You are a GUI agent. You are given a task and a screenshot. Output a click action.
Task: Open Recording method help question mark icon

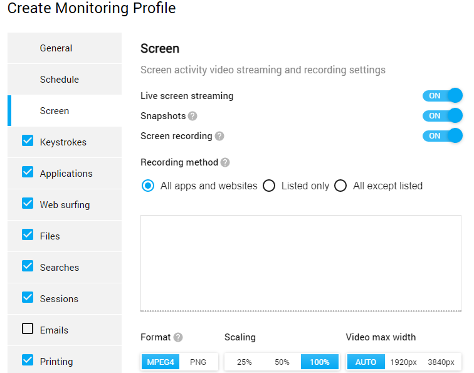coord(225,162)
